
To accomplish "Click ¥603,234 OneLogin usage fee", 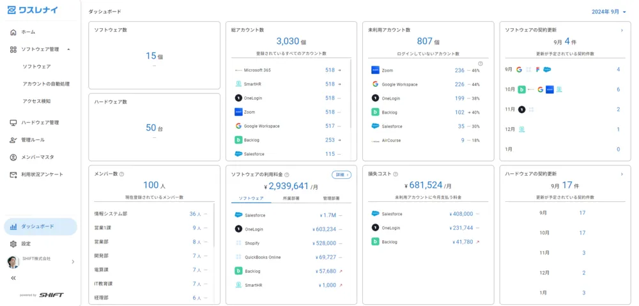I will pos(325,229).
